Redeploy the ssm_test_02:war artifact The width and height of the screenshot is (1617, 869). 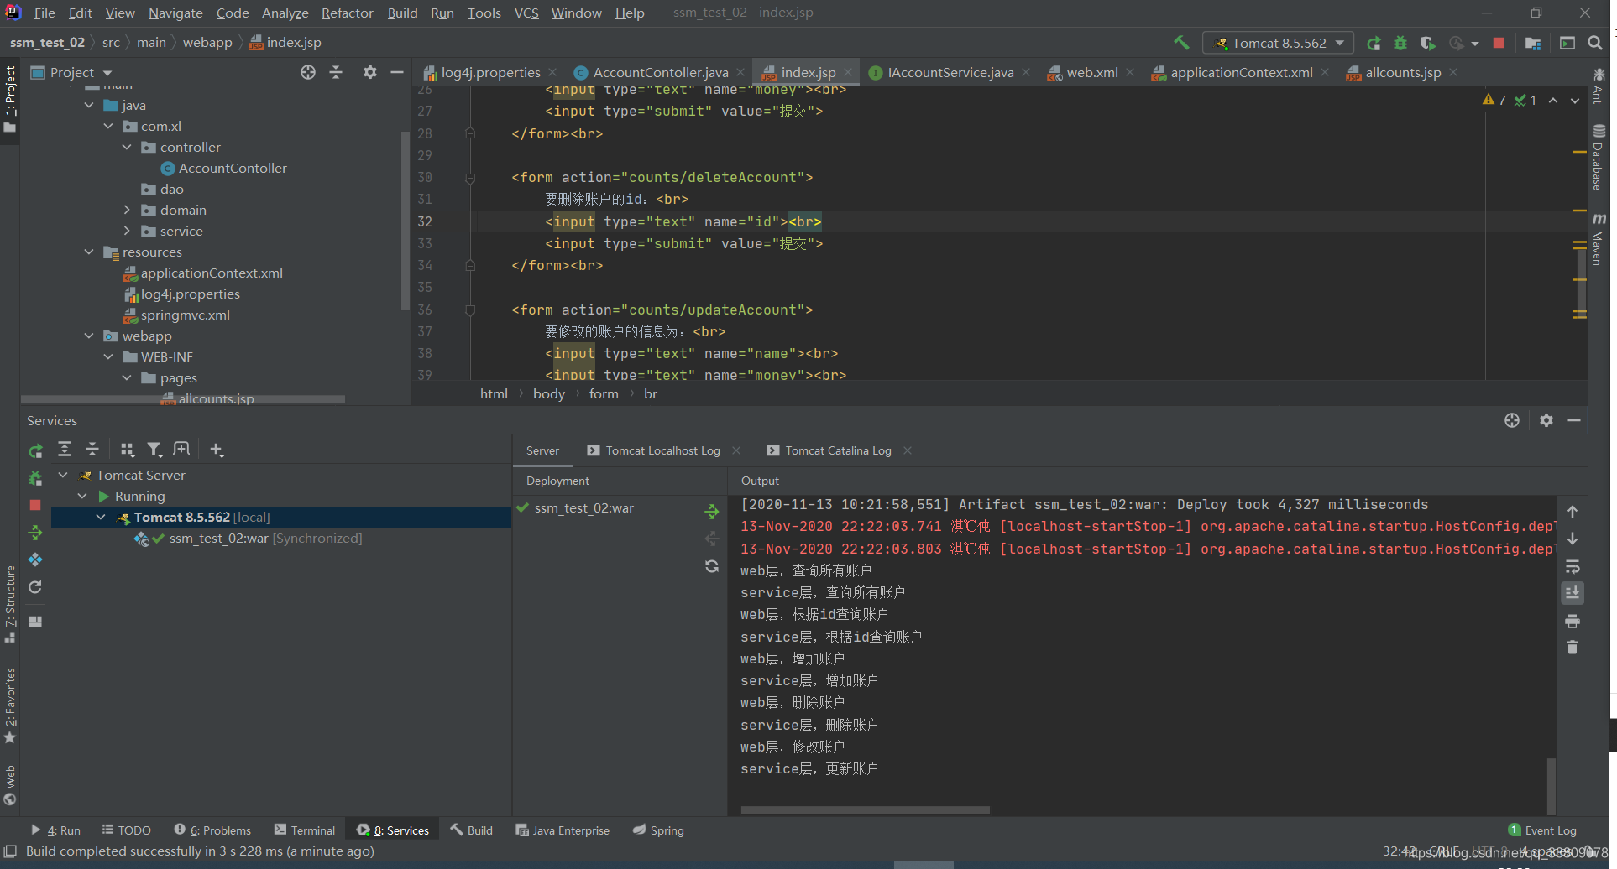tap(712, 511)
